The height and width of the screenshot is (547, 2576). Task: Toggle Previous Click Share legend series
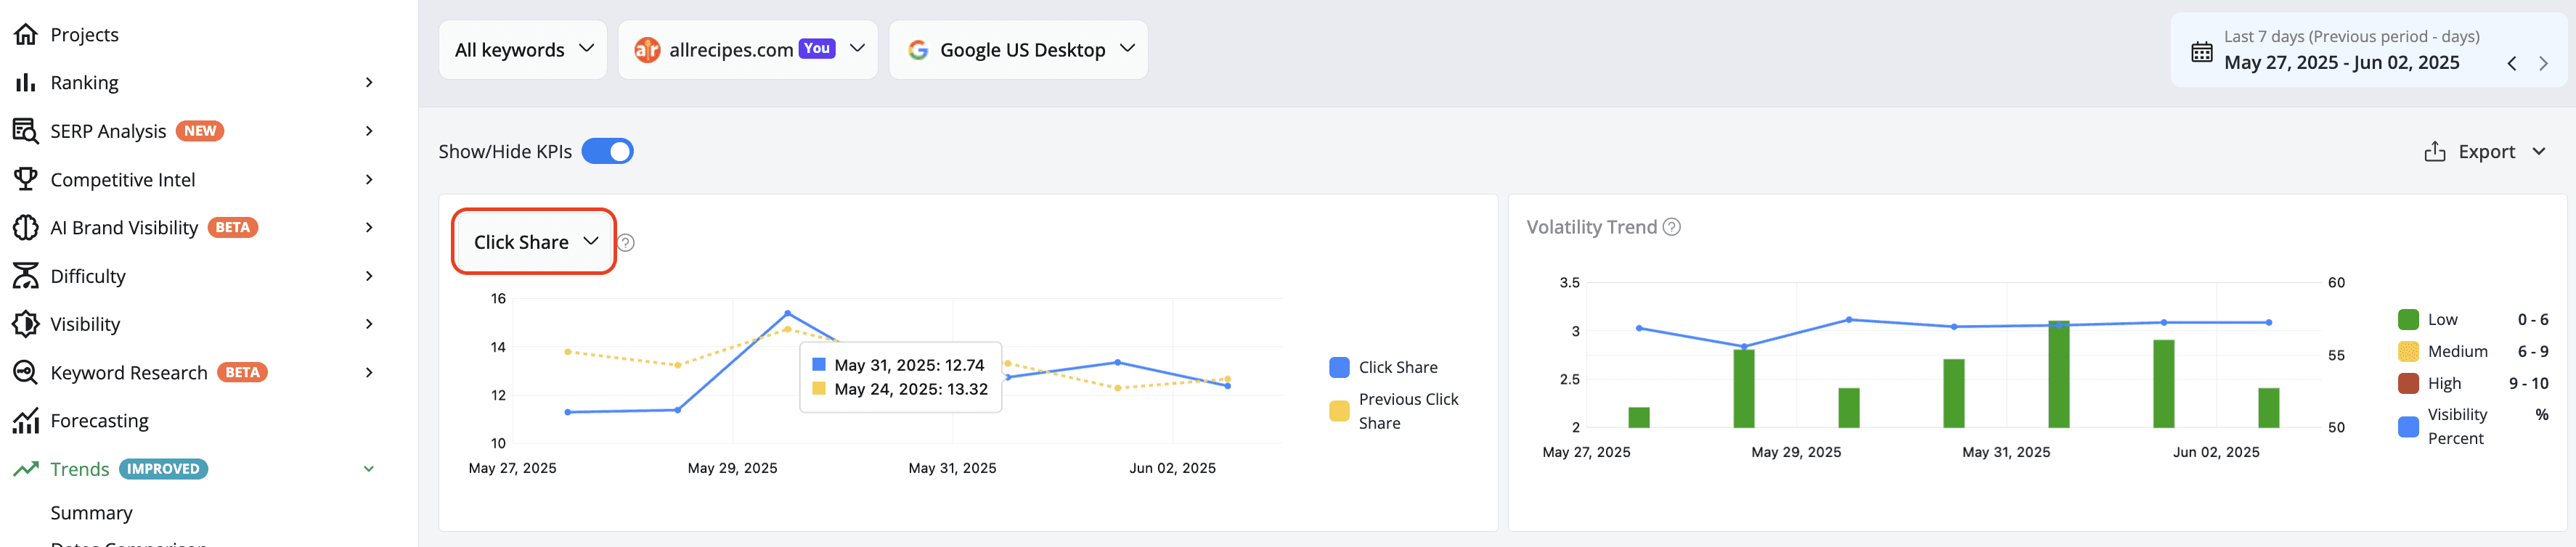[1393, 411]
